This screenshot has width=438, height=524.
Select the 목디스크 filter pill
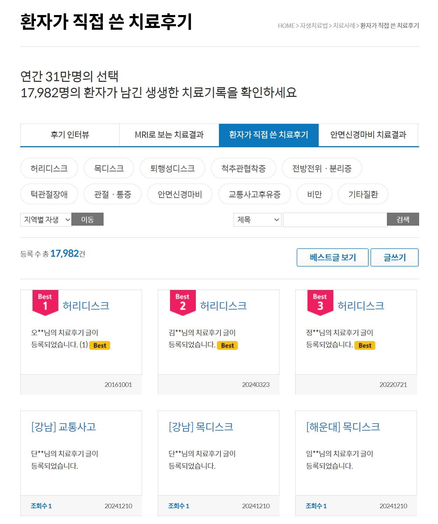pos(108,168)
